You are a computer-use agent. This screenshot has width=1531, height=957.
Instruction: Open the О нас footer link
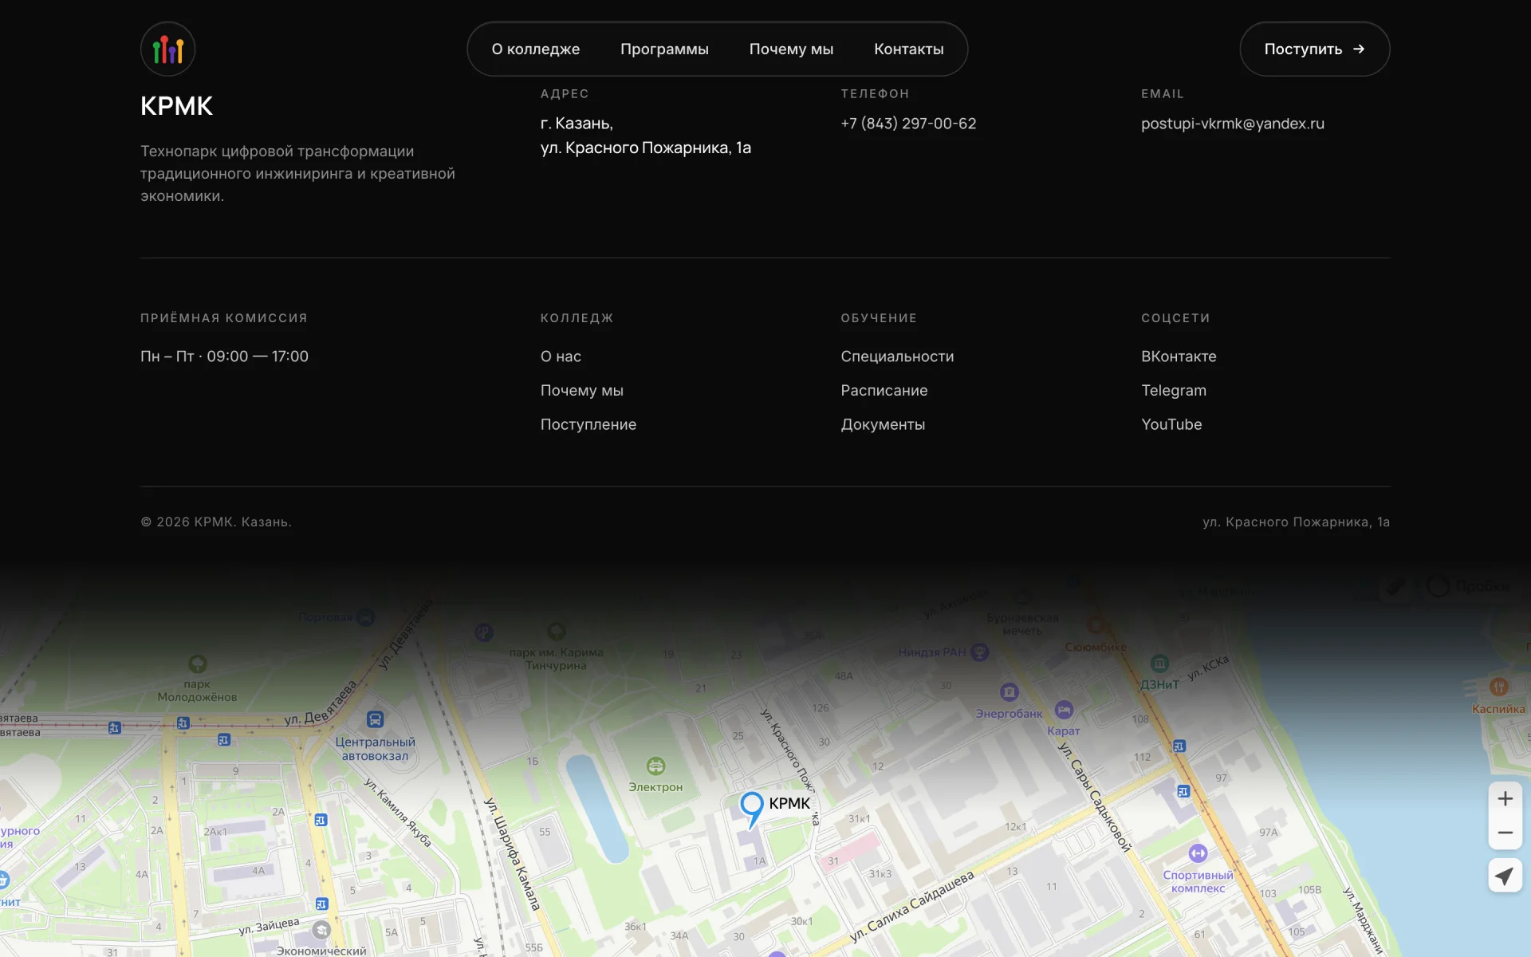coord(561,356)
